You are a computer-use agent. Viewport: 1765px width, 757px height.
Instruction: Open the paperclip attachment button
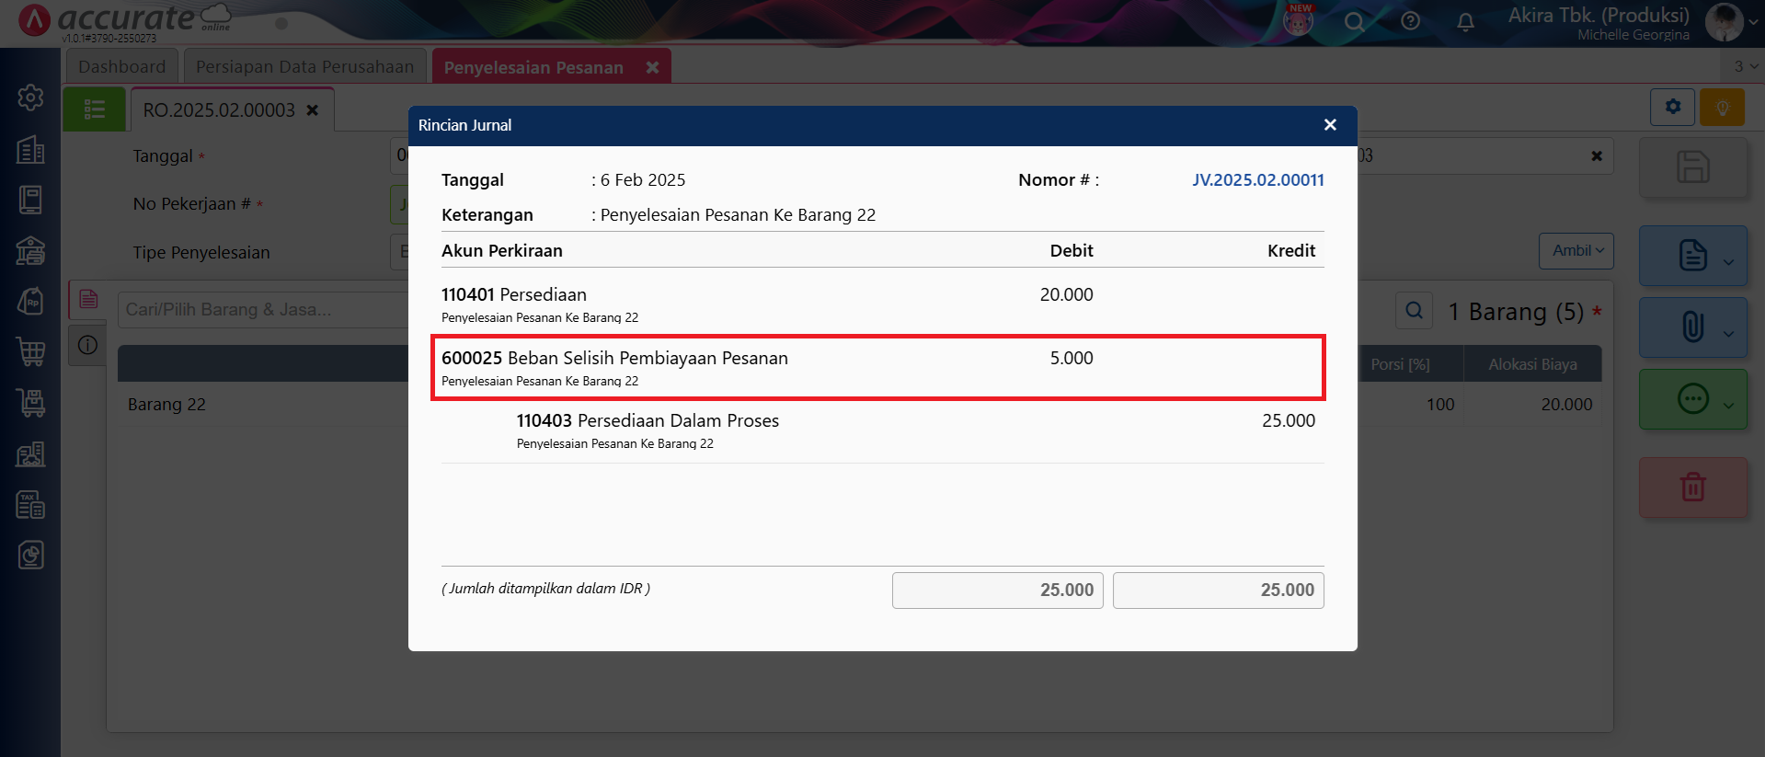click(x=1692, y=327)
